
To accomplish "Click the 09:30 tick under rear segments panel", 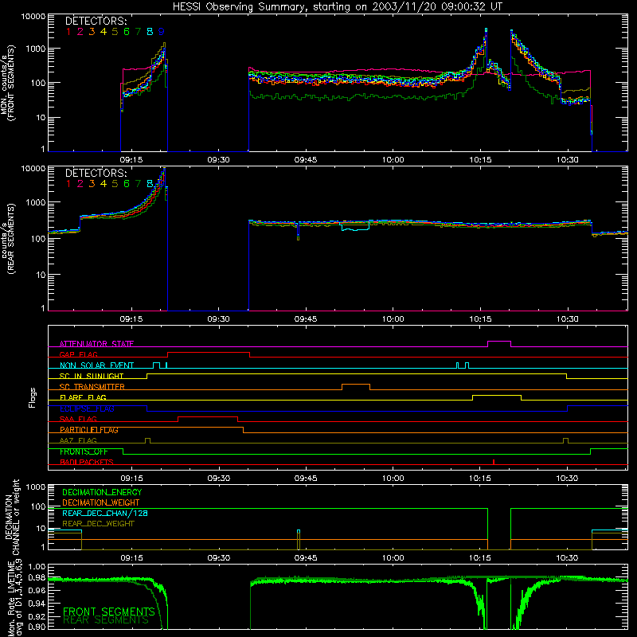I will 218,319.
